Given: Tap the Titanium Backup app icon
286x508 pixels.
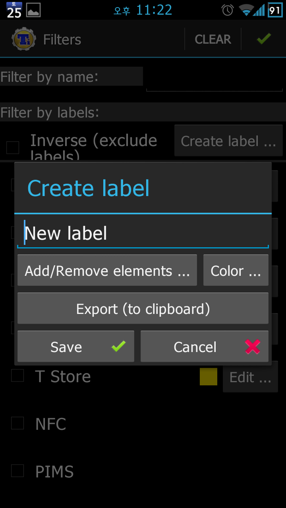Looking at the screenshot, I should click(24, 39).
